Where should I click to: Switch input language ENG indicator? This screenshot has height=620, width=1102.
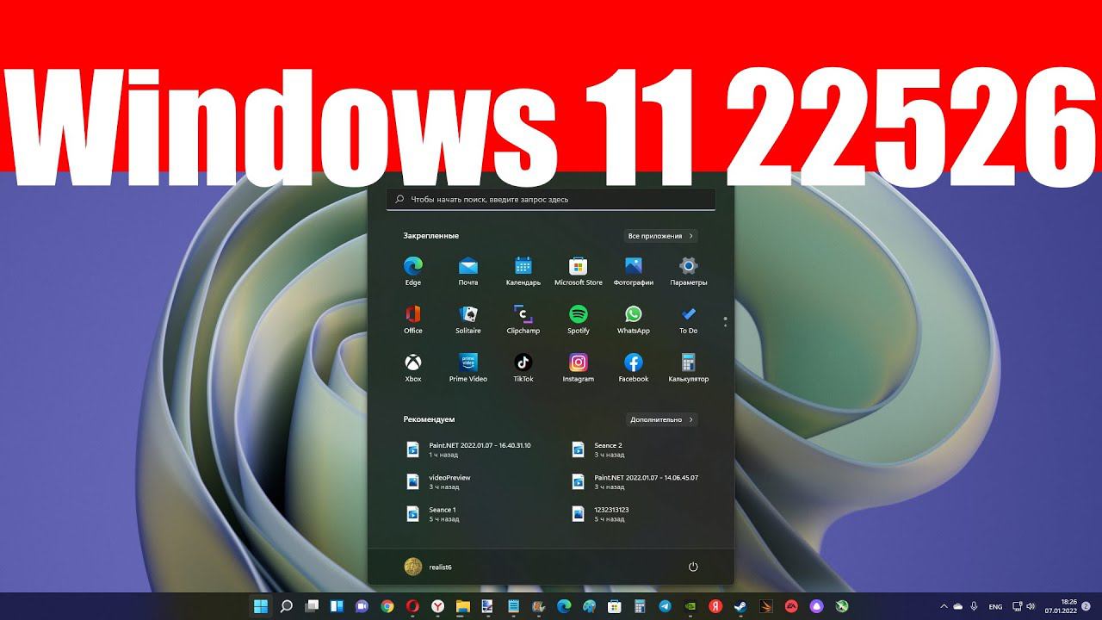(x=995, y=606)
